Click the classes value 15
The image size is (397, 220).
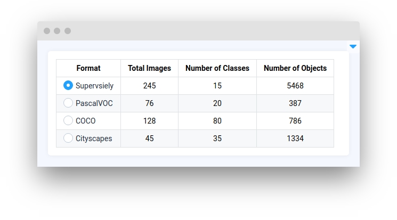217,86
